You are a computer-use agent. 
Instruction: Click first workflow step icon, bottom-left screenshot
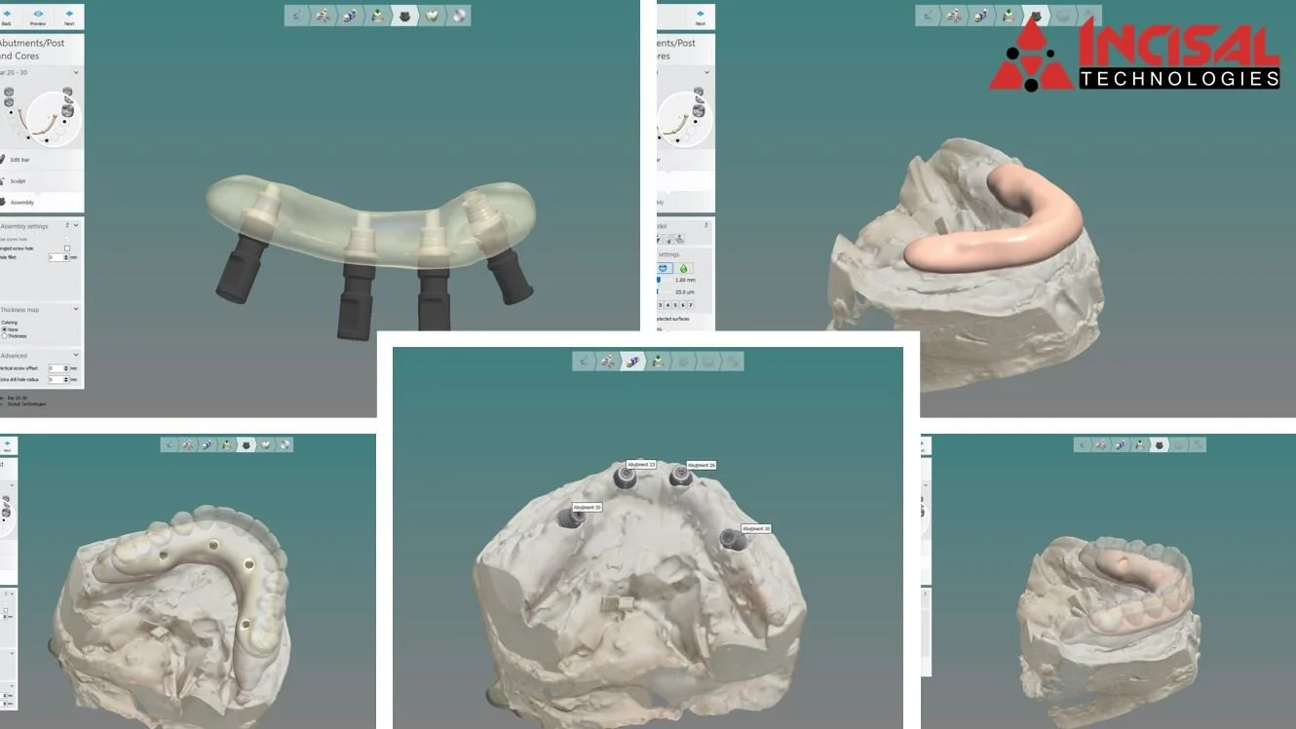click(171, 444)
